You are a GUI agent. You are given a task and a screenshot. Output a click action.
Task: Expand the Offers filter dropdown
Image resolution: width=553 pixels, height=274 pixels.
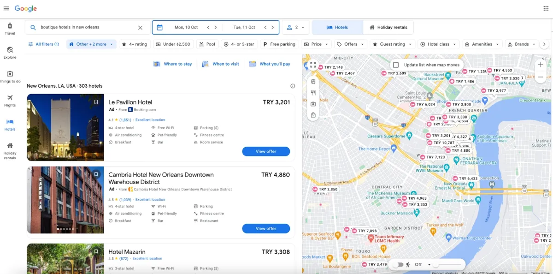coord(350,44)
